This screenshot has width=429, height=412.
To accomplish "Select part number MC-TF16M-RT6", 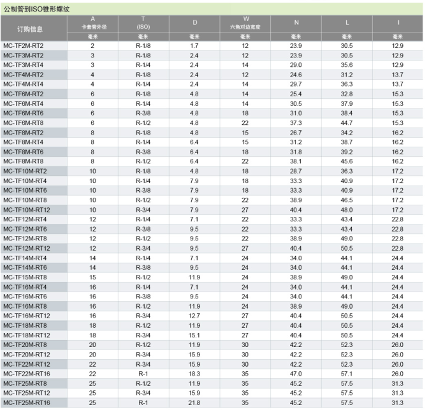I will (25, 297).
